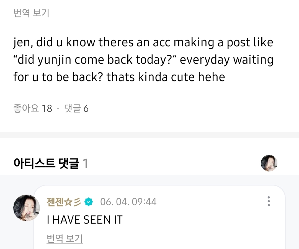This screenshot has width=299, height=249.
Task: Translate the "I HAVE SEEN IT" comment via 번역 보기
Action: pos(65,238)
